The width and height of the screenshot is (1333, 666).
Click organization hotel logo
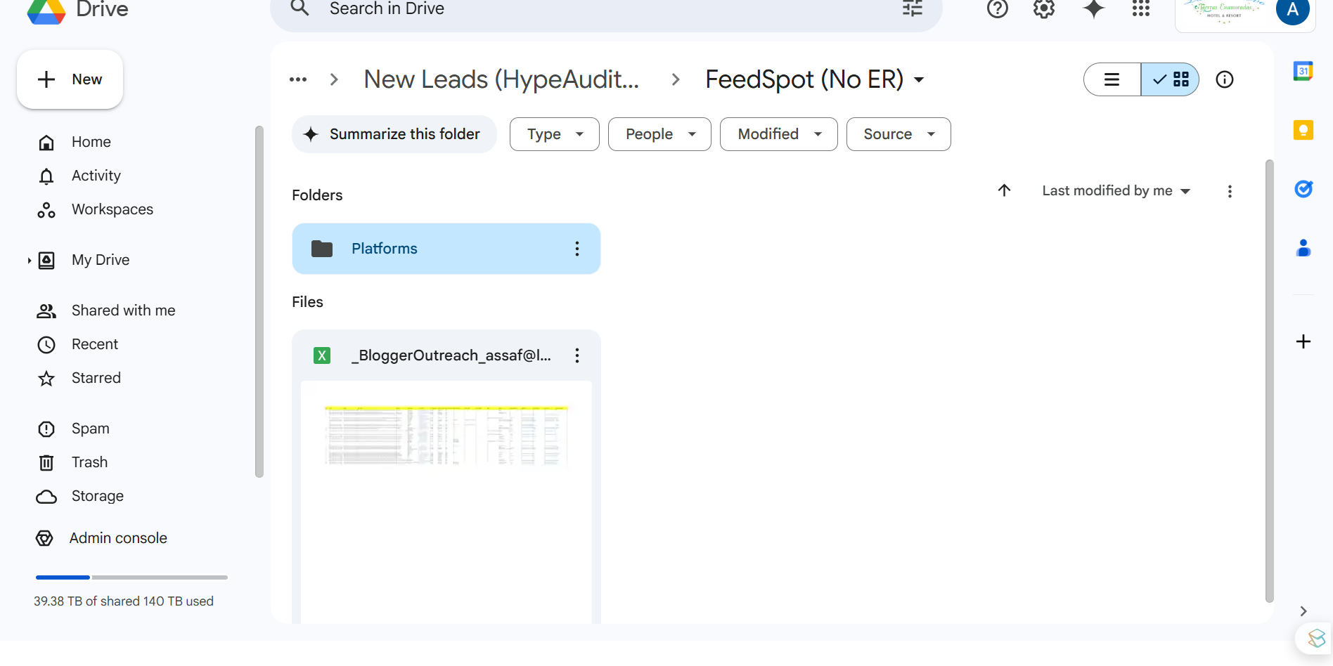tap(1223, 12)
